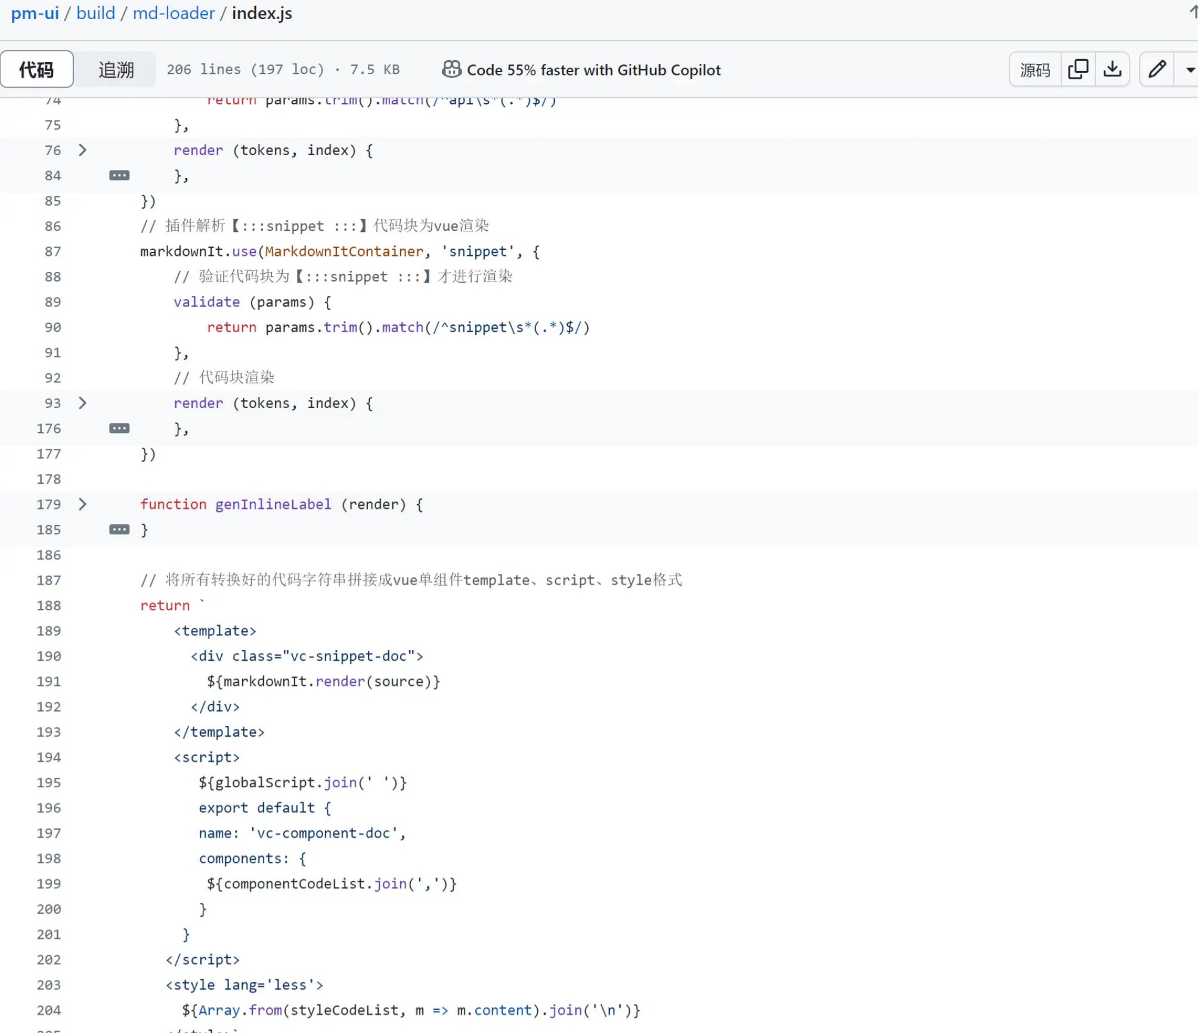Switch to the 代码 tab

coord(37,69)
